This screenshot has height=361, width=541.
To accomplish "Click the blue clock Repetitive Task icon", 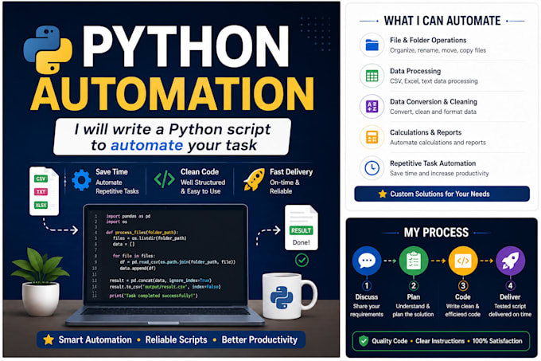I will click(x=372, y=168).
